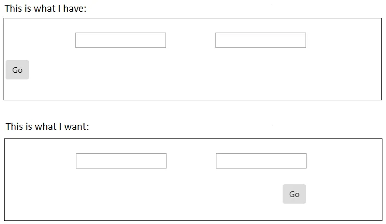
Task: Click the right text field in the top box
Action: 261,40
